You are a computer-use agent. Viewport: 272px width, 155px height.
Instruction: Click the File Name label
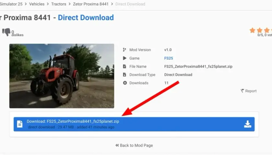coord(138,67)
